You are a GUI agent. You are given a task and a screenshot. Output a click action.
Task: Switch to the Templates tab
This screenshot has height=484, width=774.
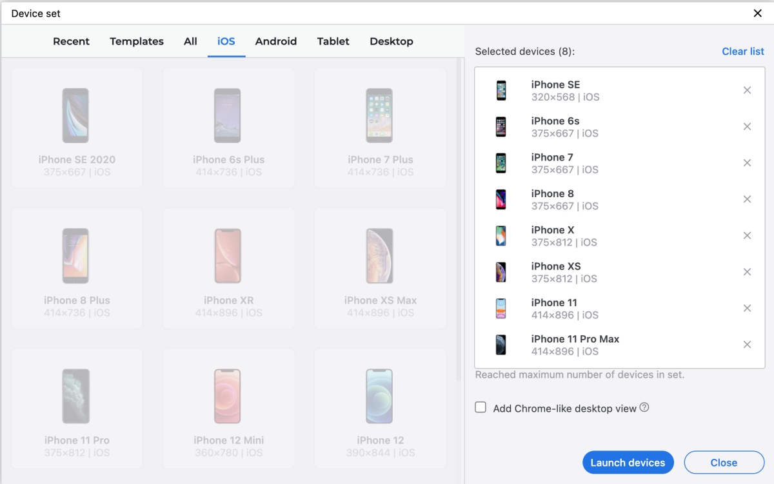(137, 41)
